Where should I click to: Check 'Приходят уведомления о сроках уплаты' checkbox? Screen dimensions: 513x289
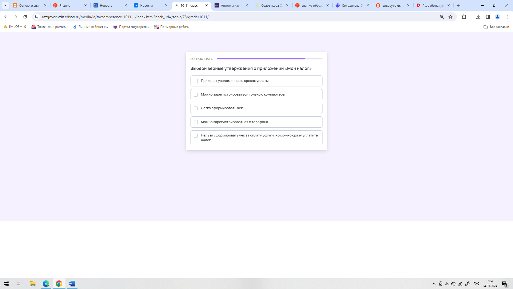coord(196,81)
